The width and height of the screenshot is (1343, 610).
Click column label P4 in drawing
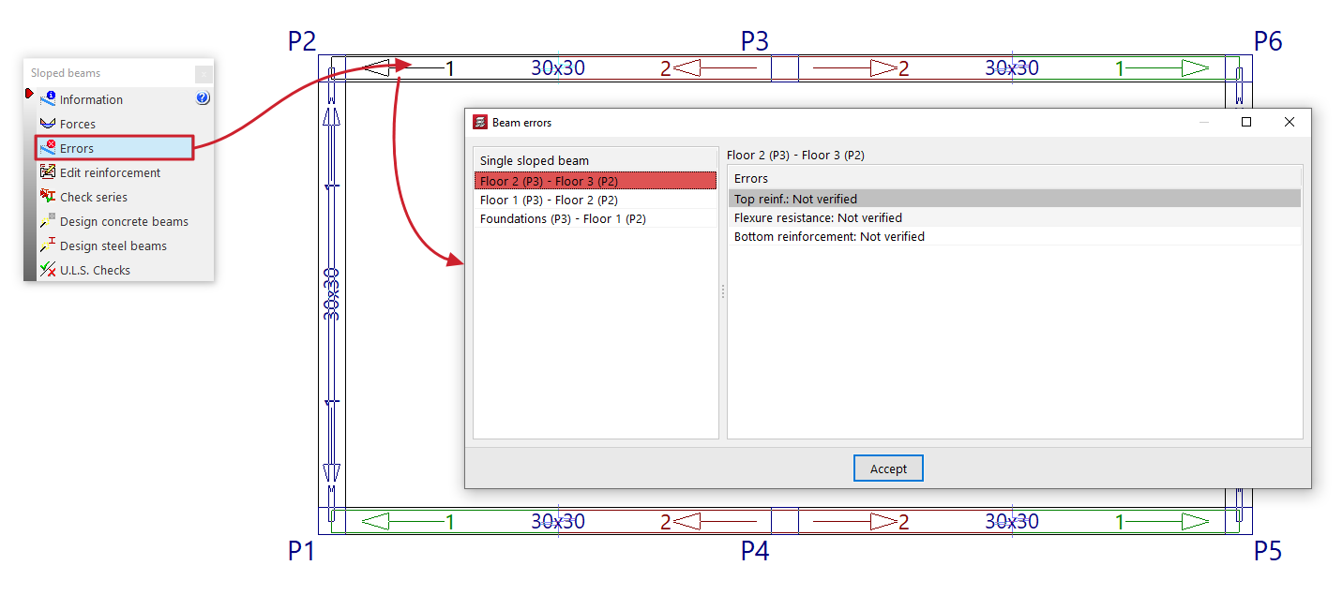pyautogui.click(x=755, y=551)
